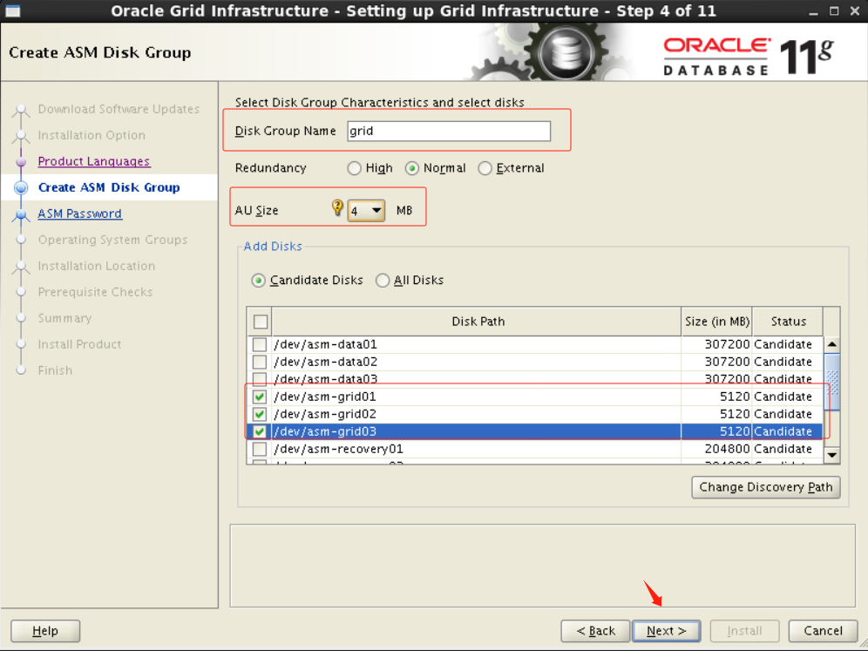Check the /dev/asm-recovery01 disk

click(261, 449)
